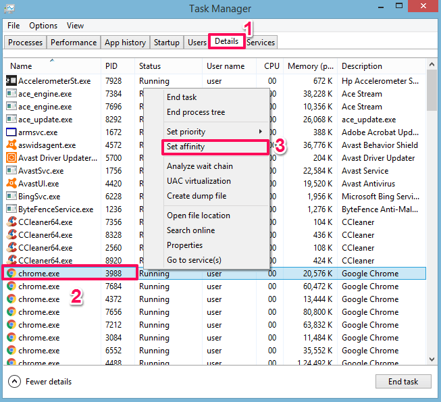The width and height of the screenshot is (441, 402).
Task: Click the AccelerometerSt.exe process icon
Action: 11,80
